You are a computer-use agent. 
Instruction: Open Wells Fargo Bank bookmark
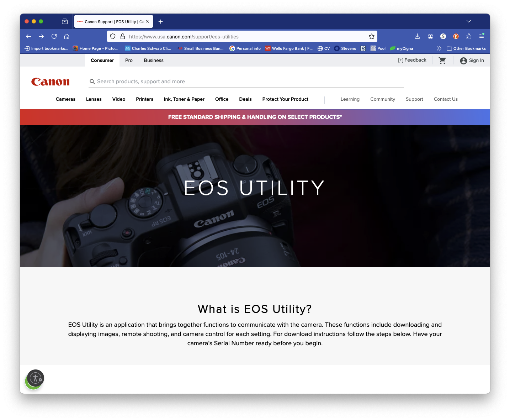[289, 48]
